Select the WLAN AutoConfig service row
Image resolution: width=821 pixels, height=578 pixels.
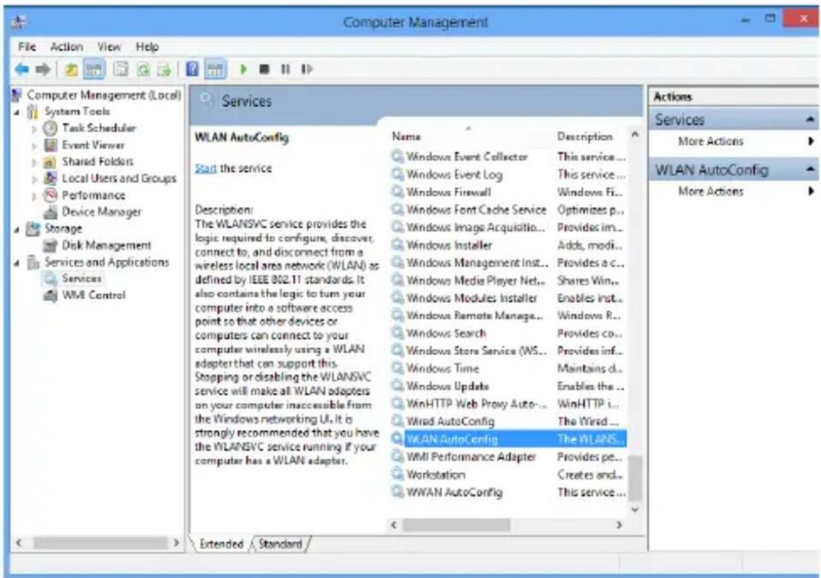tap(509, 439)
